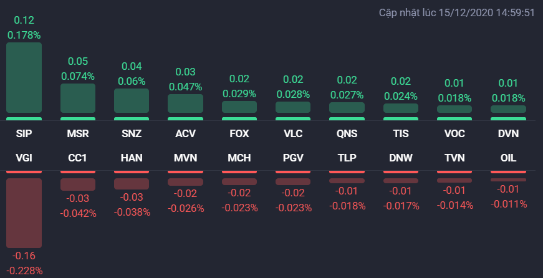This screenshot has height=278, width=543.
Task: Select the DVN ticker label
Action: pyautogui.click(x=508, y=134)
